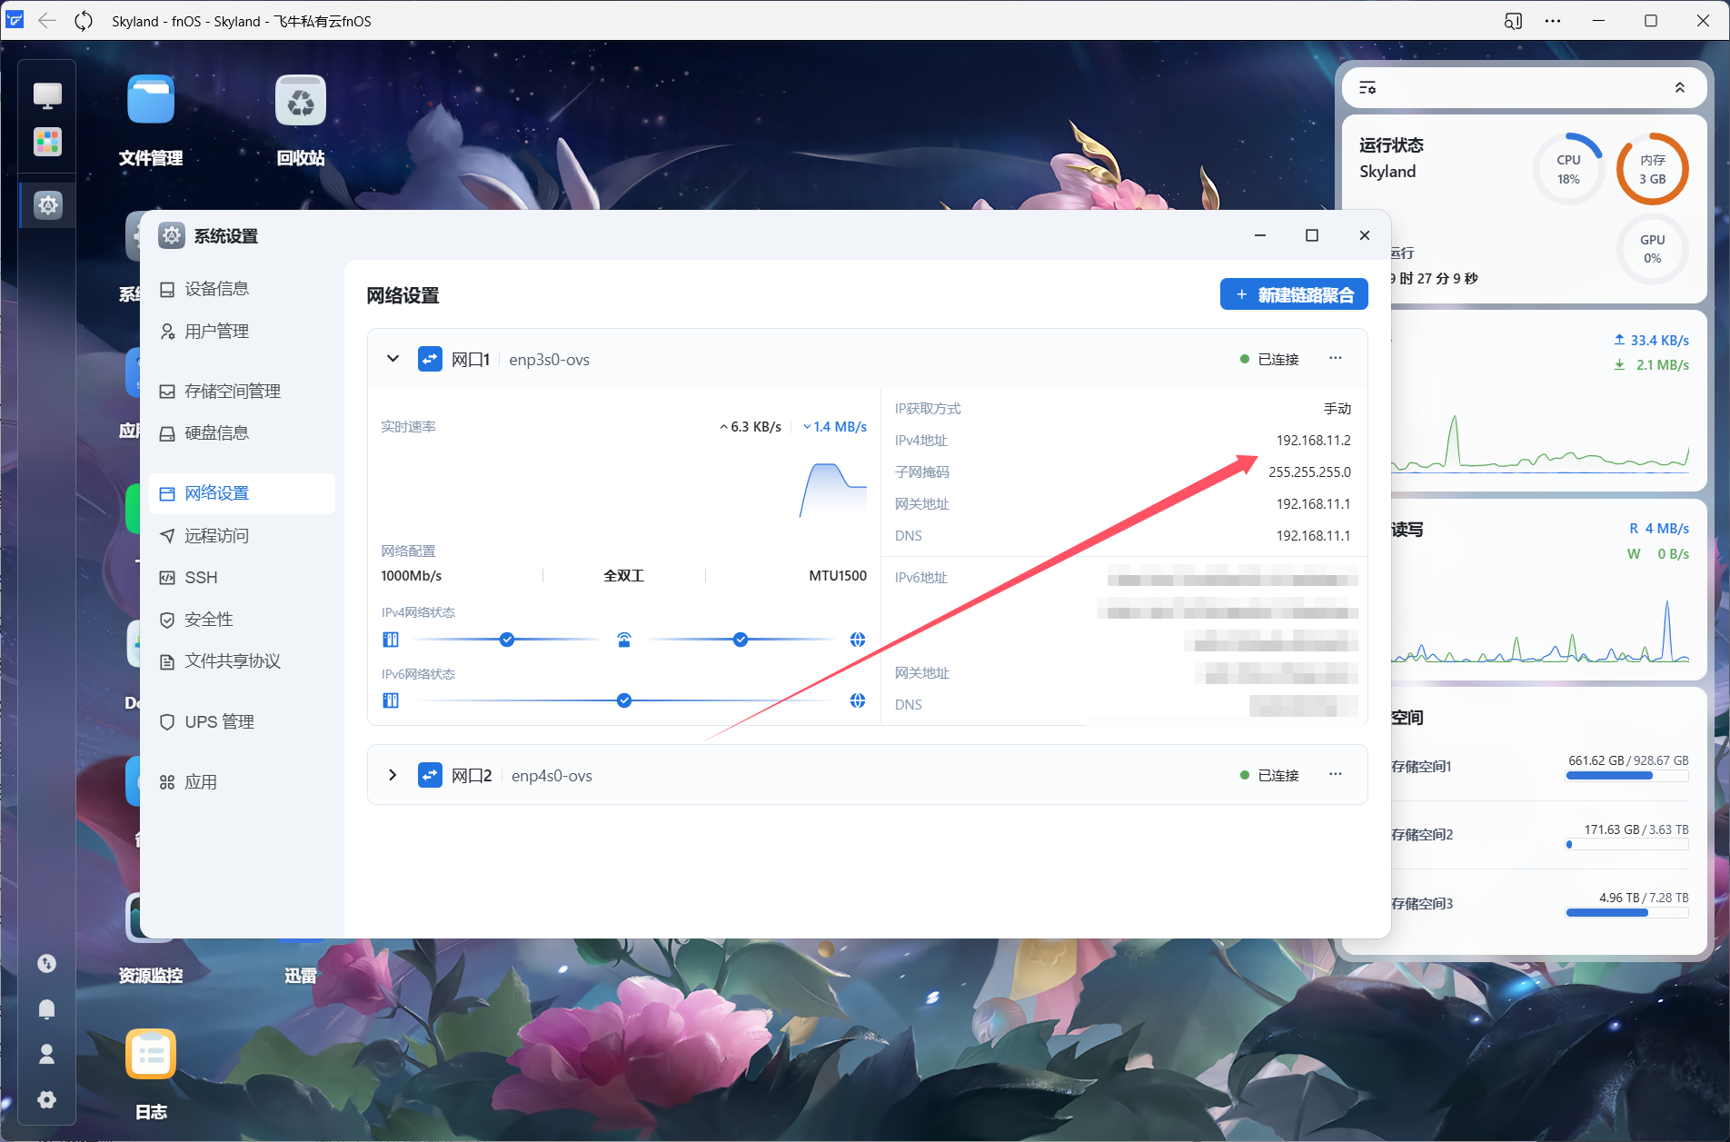Click the 存储空间1 usage bar
The height and width of the screenshot is (1142, 1730).
coord(1626,776)
